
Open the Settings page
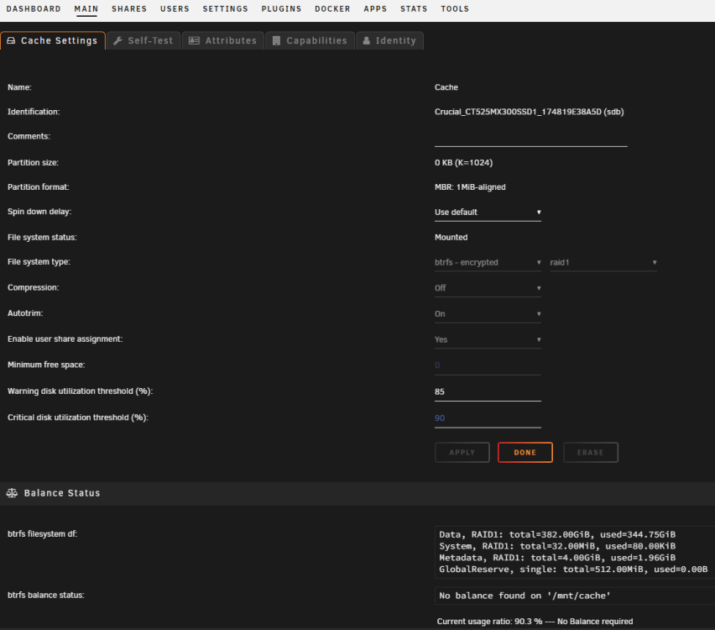[x=225, y=8]
